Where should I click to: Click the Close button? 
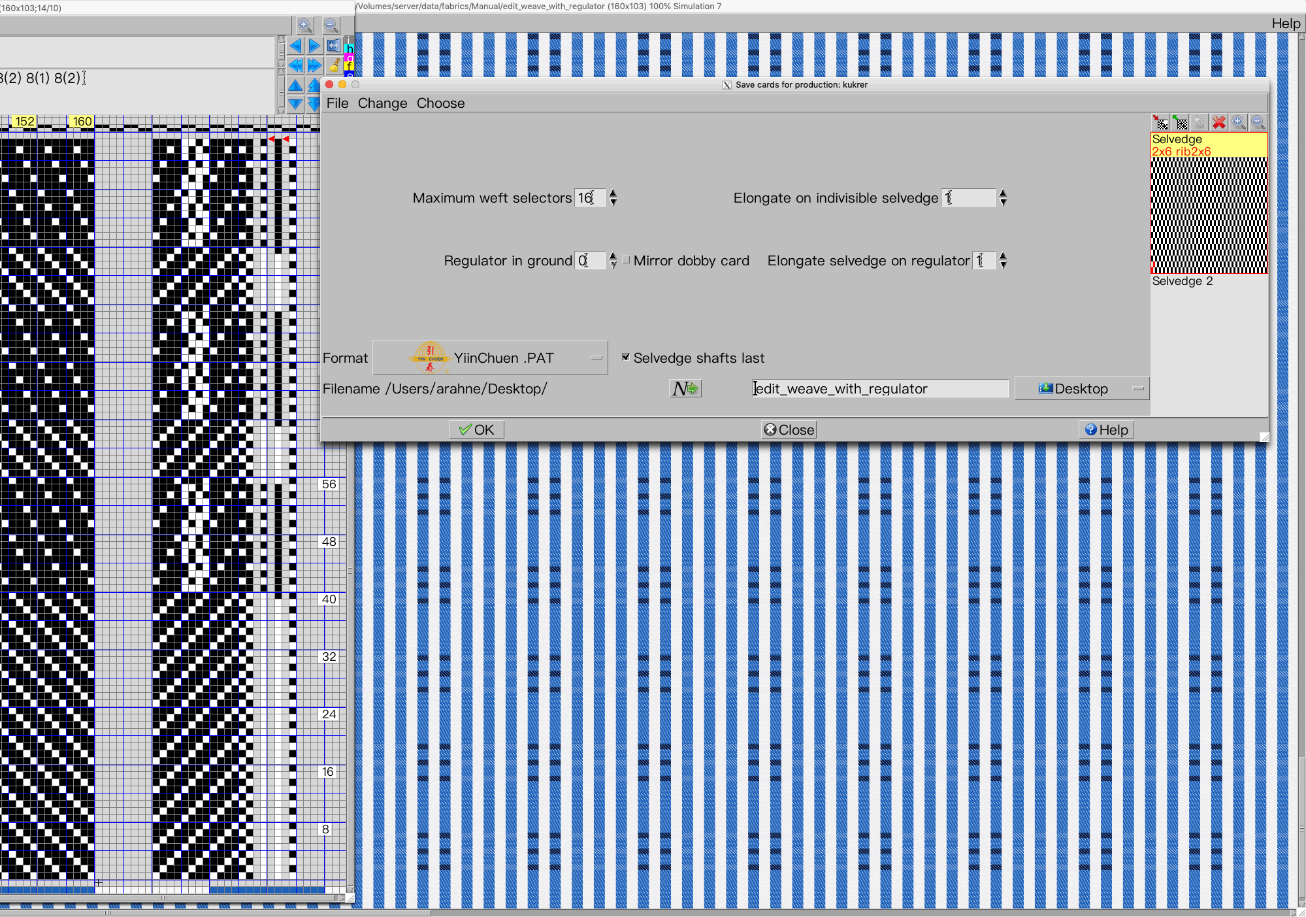pos(789,429)
